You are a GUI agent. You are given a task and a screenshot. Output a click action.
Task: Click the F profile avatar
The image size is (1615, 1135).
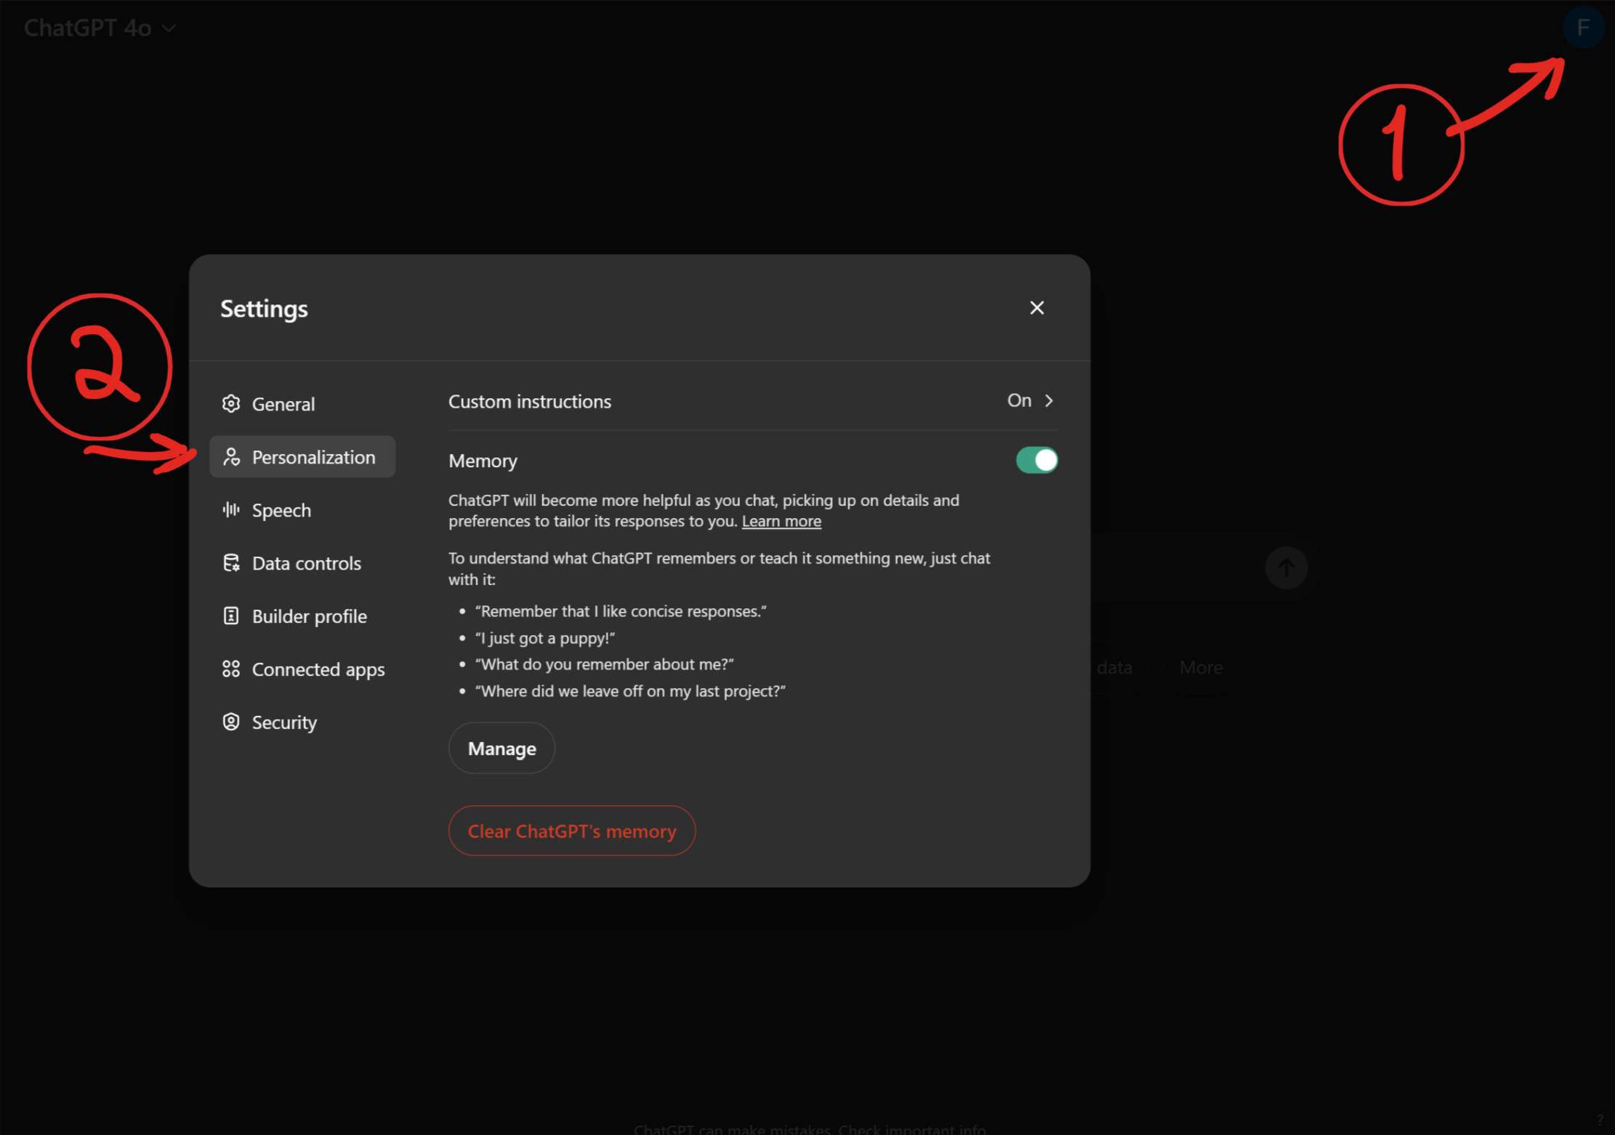point(1583,28)
